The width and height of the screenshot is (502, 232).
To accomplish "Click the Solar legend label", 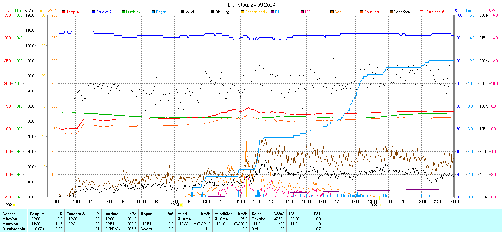I will tap(339, 12).
